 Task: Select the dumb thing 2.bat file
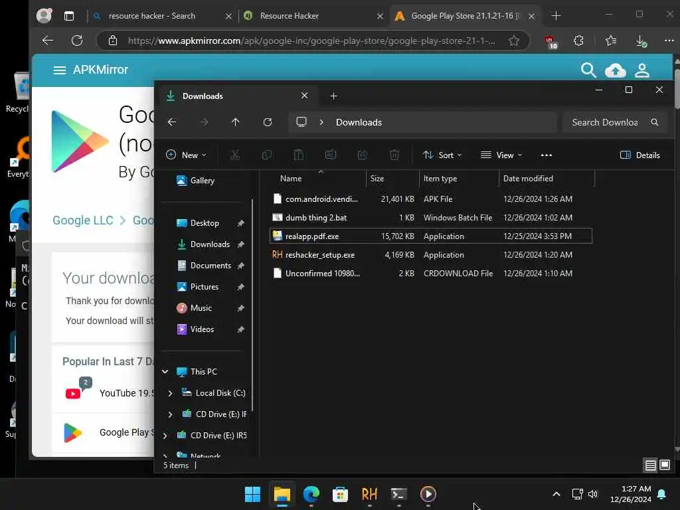click(430, 218)
